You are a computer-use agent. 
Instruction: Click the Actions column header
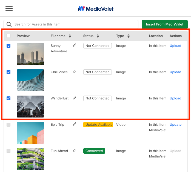coord(176,36)
